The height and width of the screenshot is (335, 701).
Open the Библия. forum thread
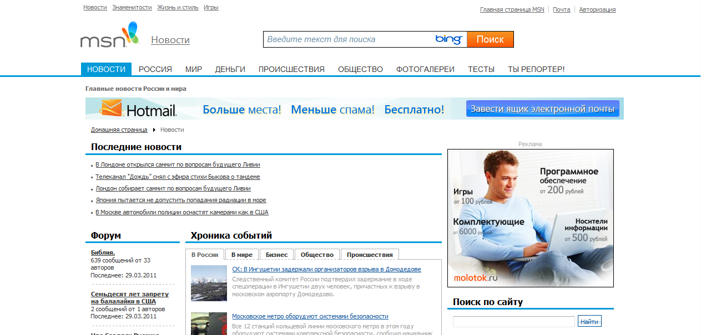(x=103, y=252)
